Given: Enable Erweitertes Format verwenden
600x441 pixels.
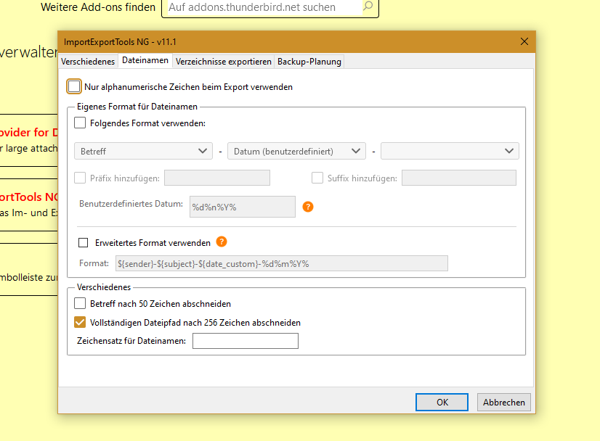Looking at the screenshot, I should (83, 243).
